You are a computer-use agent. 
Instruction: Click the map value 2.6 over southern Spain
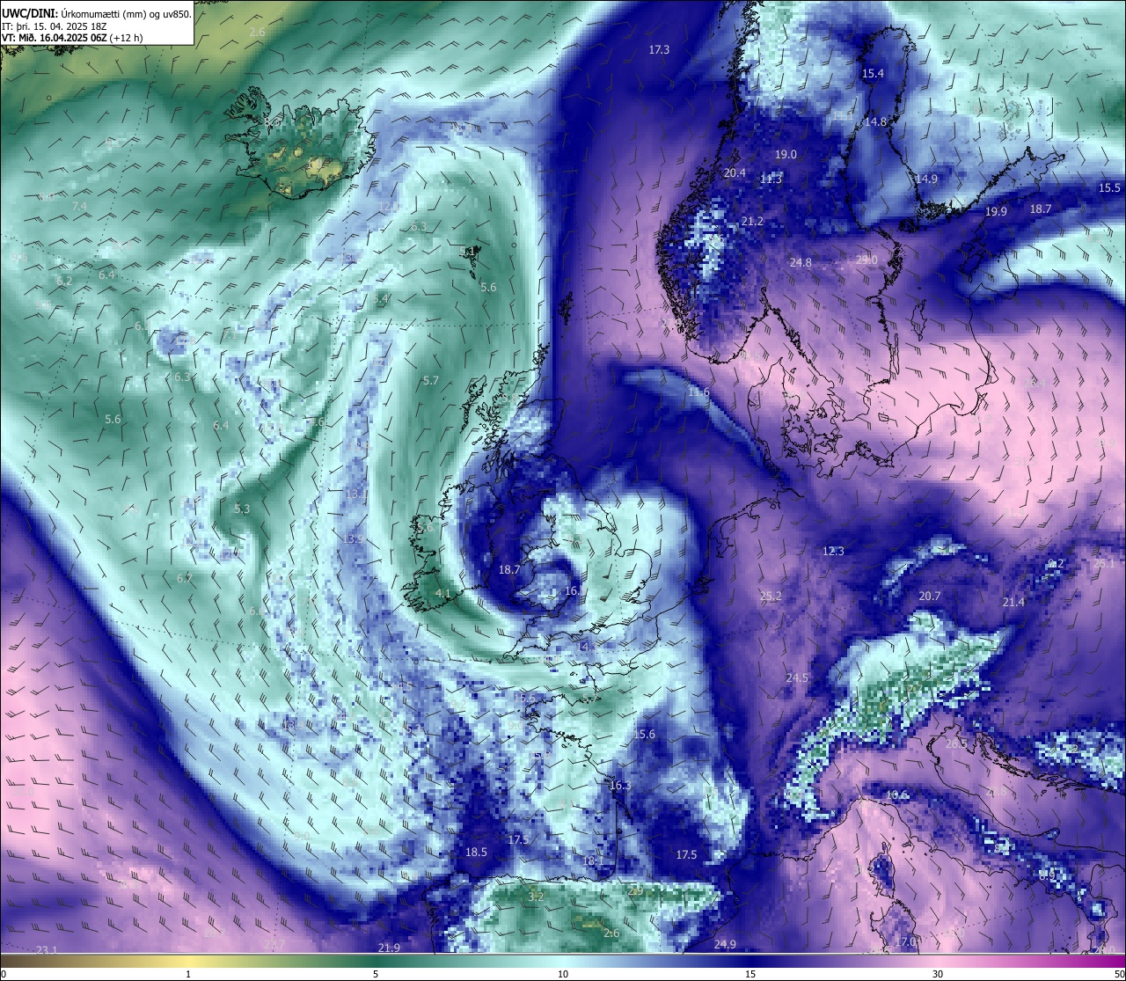[x=611, y=933]
